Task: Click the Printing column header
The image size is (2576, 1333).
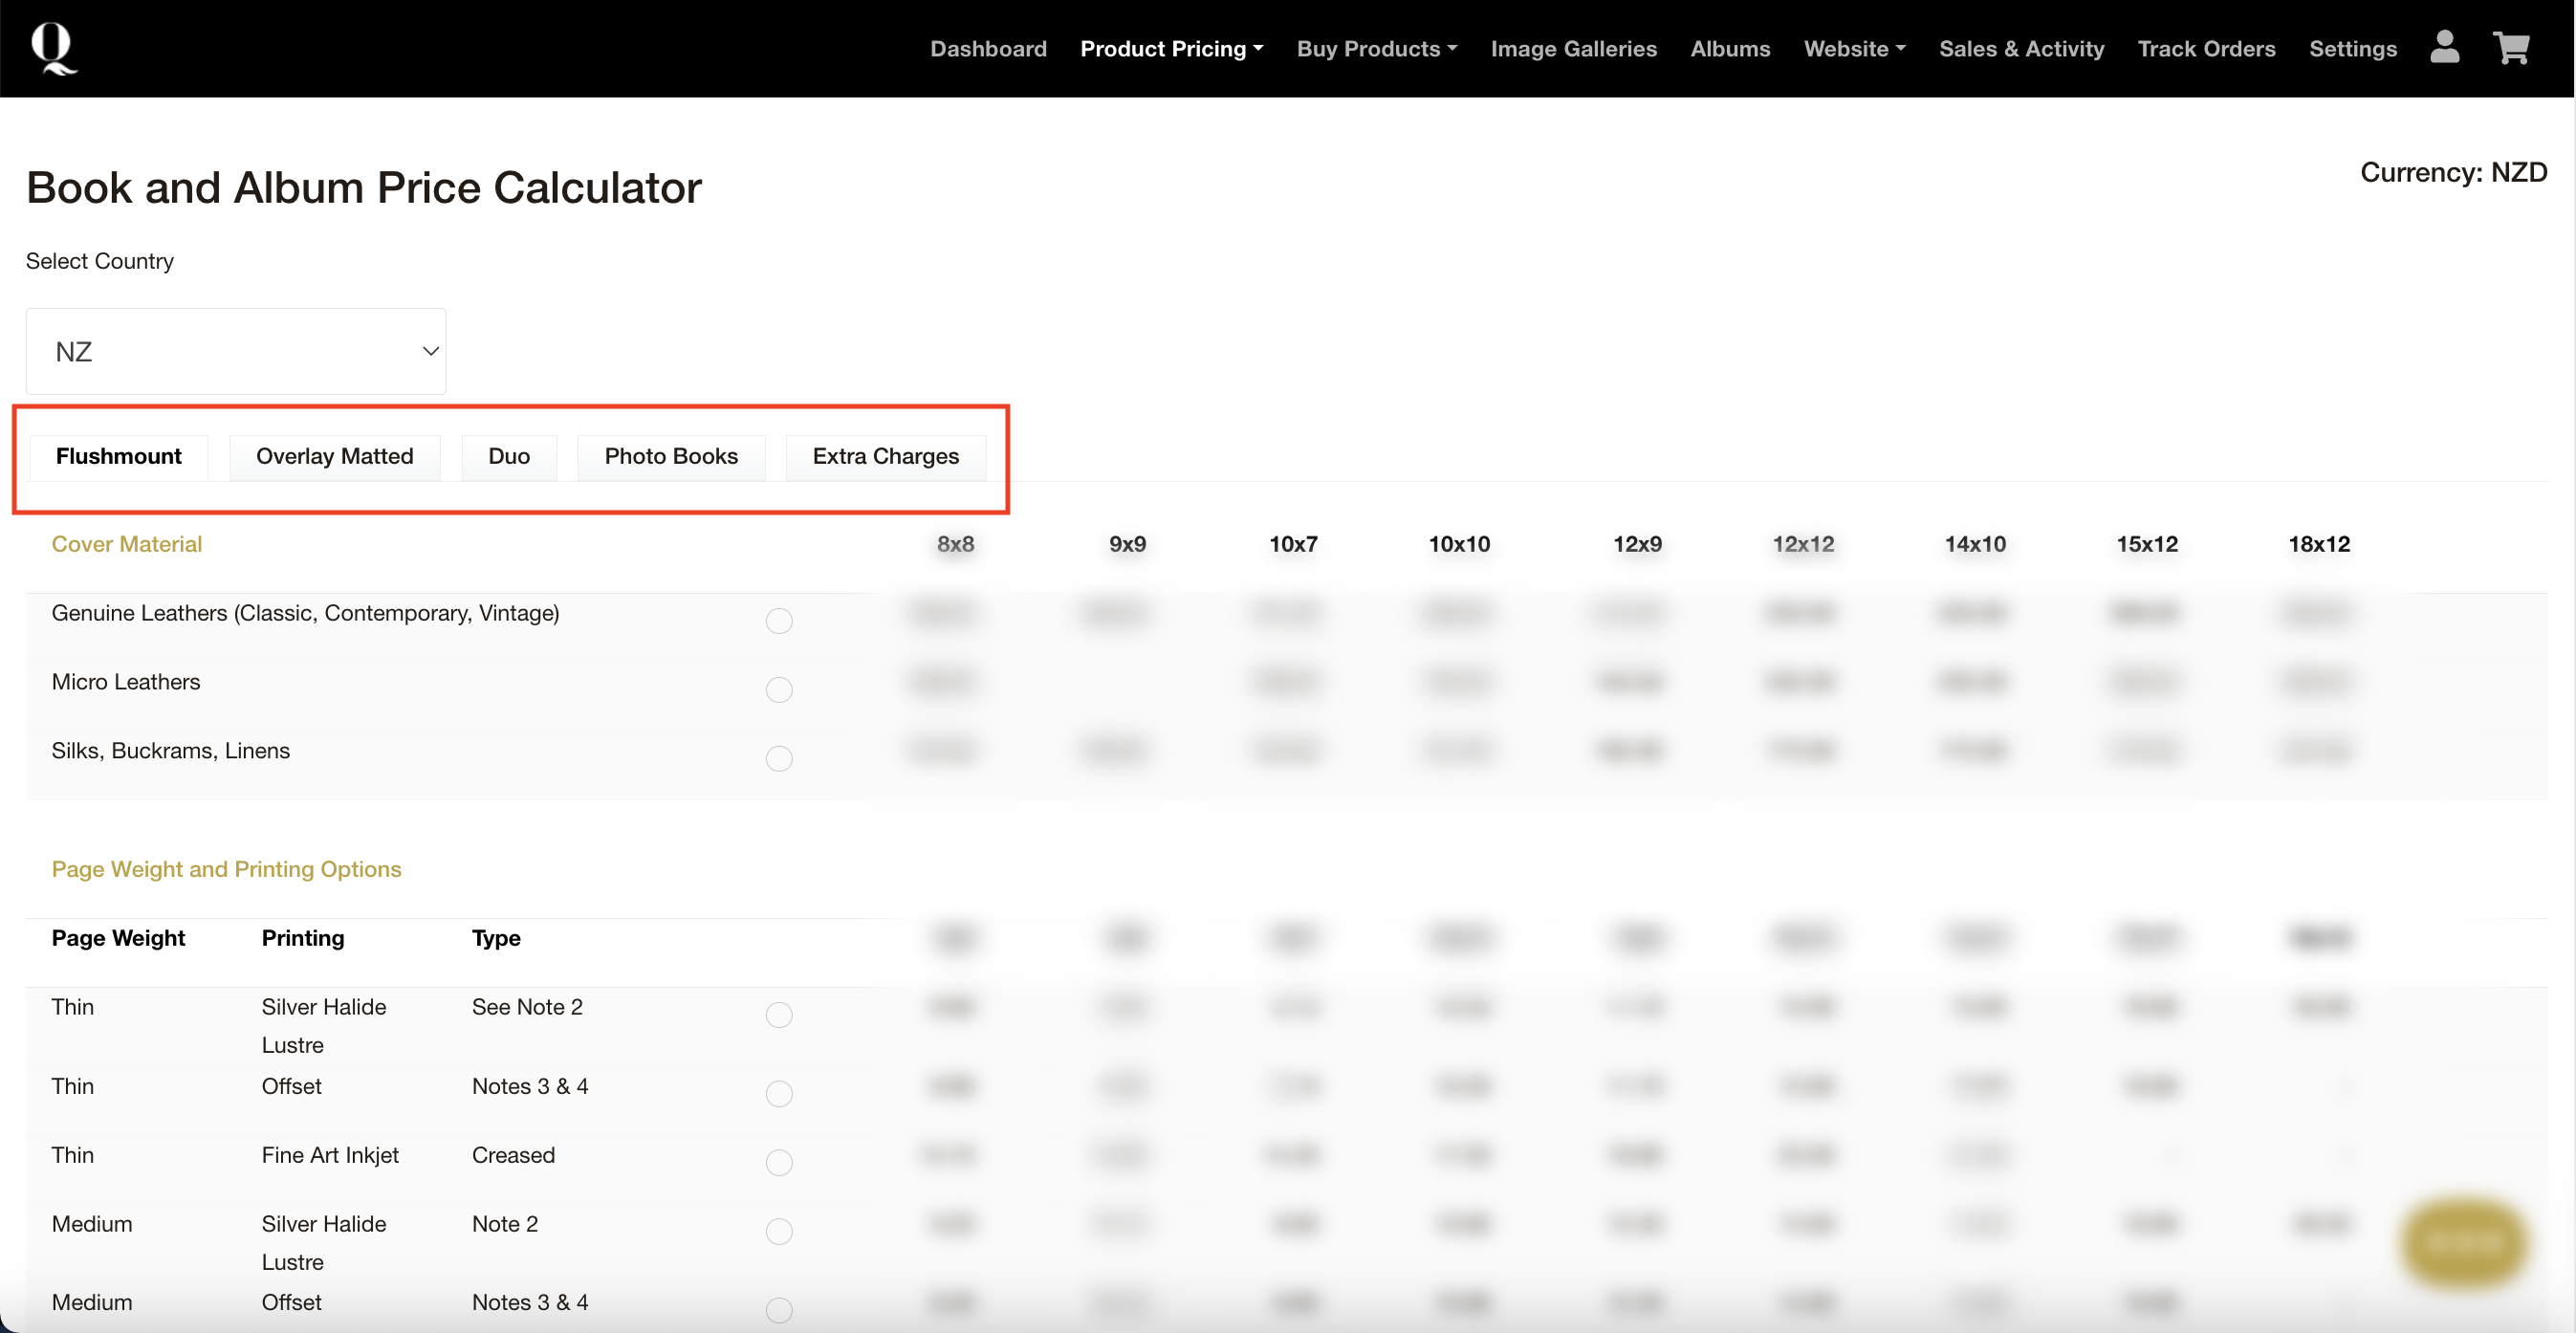Action: coord(303,938)
